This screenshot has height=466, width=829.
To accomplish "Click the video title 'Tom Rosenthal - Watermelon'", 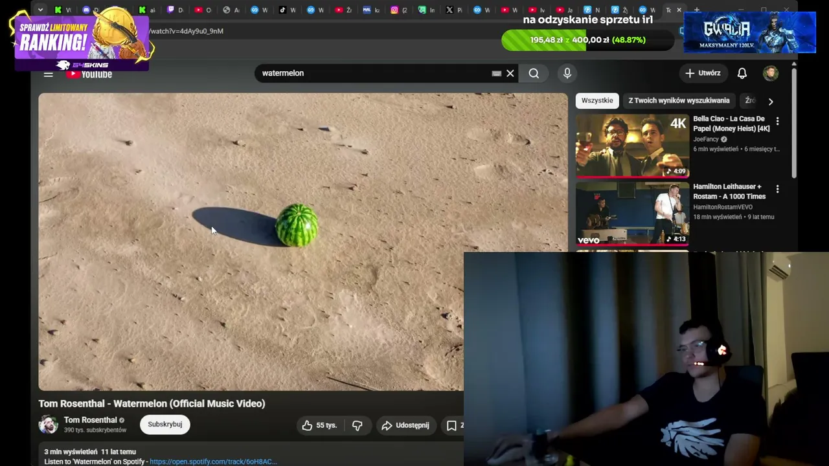I will coord(152,403).
